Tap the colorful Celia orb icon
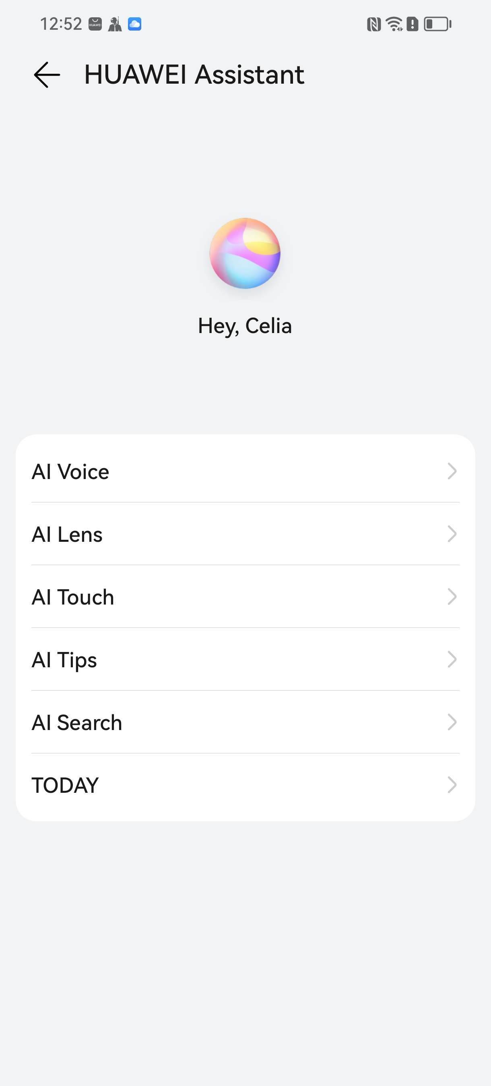The width and height of the screenshot is (491, 1086). point(245,253)
